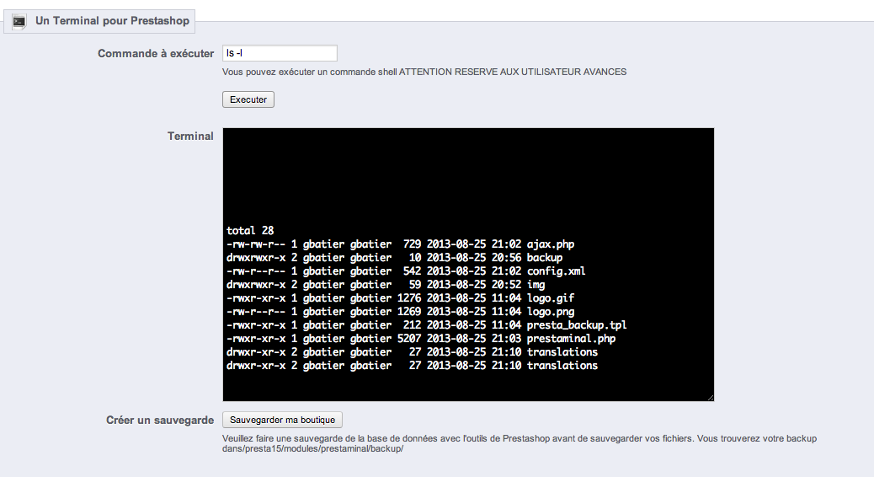Screen dimensions: 874x477
Task: Click the 'Commande à exécuter' label
Action: pyautogui.click(x=156, y=54)
